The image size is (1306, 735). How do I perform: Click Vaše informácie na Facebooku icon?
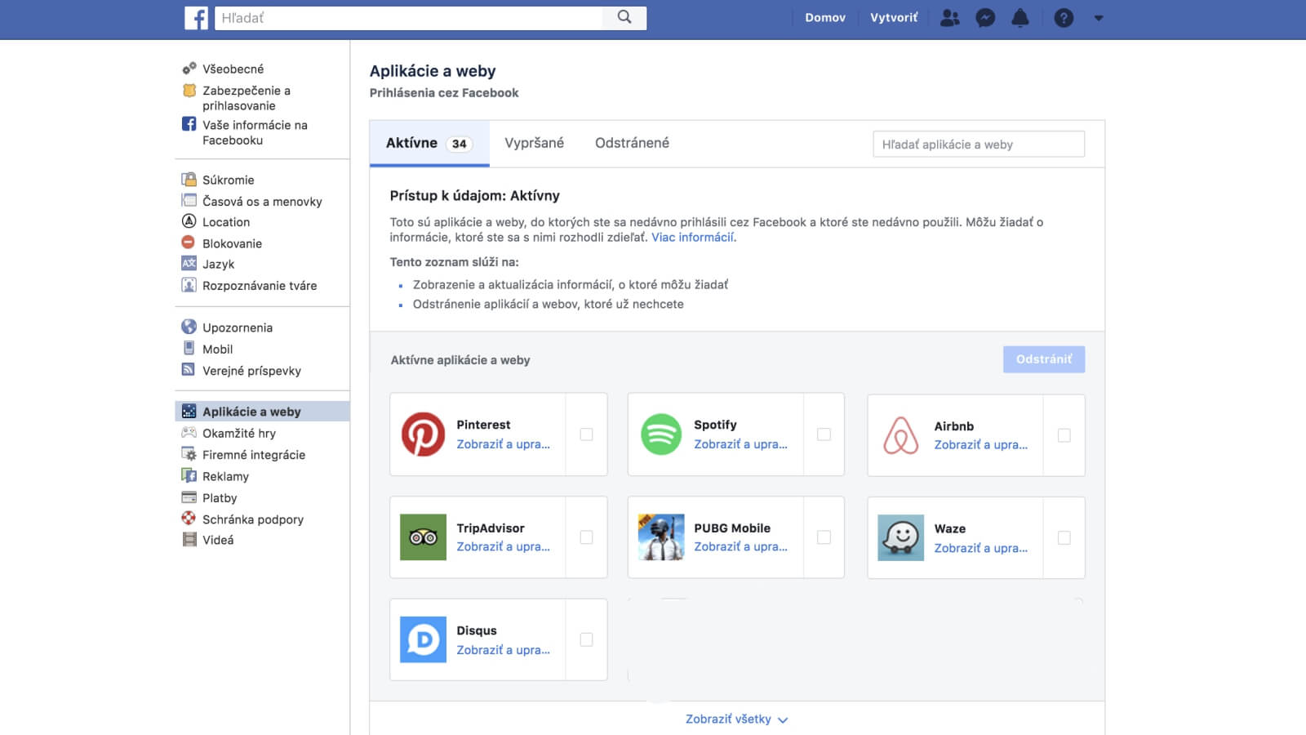pos(189,124)
